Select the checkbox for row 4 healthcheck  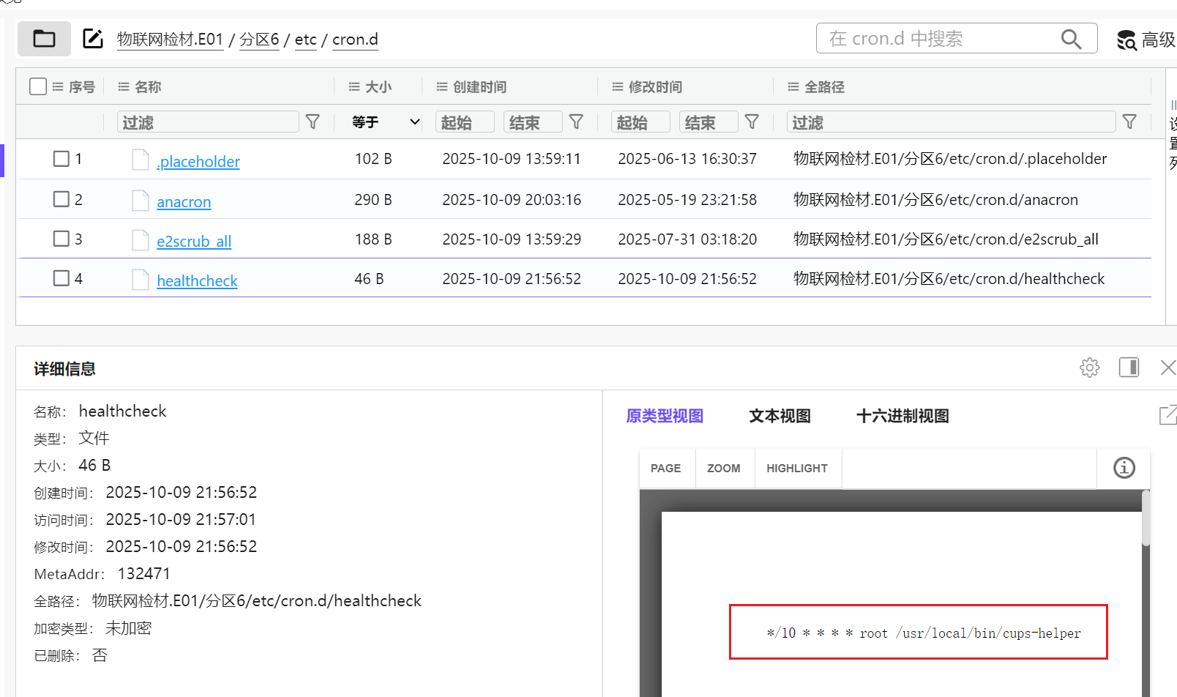pyautogui.click(x=61, y=278)
